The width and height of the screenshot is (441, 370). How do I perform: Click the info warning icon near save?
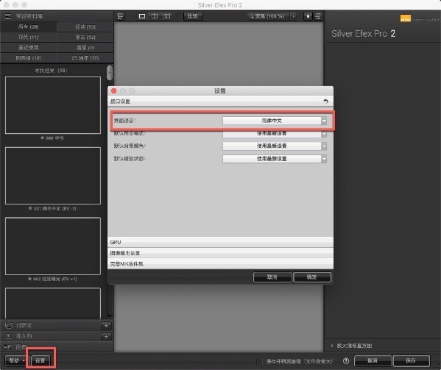pos(346,361)
